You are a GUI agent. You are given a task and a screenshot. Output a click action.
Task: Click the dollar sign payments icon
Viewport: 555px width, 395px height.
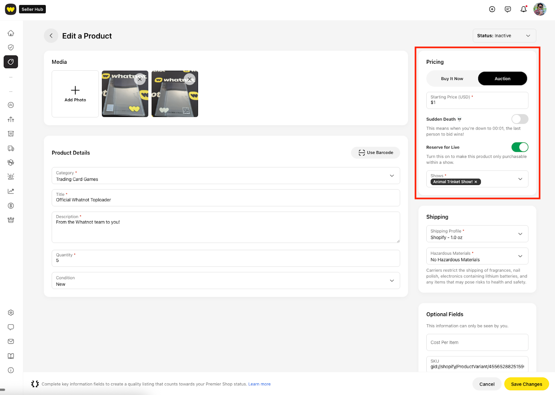[11, 206]
